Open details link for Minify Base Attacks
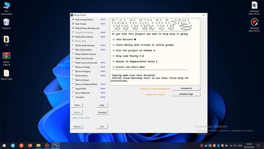Viewport: 264px width, 149px height. [x=103, y=37]
